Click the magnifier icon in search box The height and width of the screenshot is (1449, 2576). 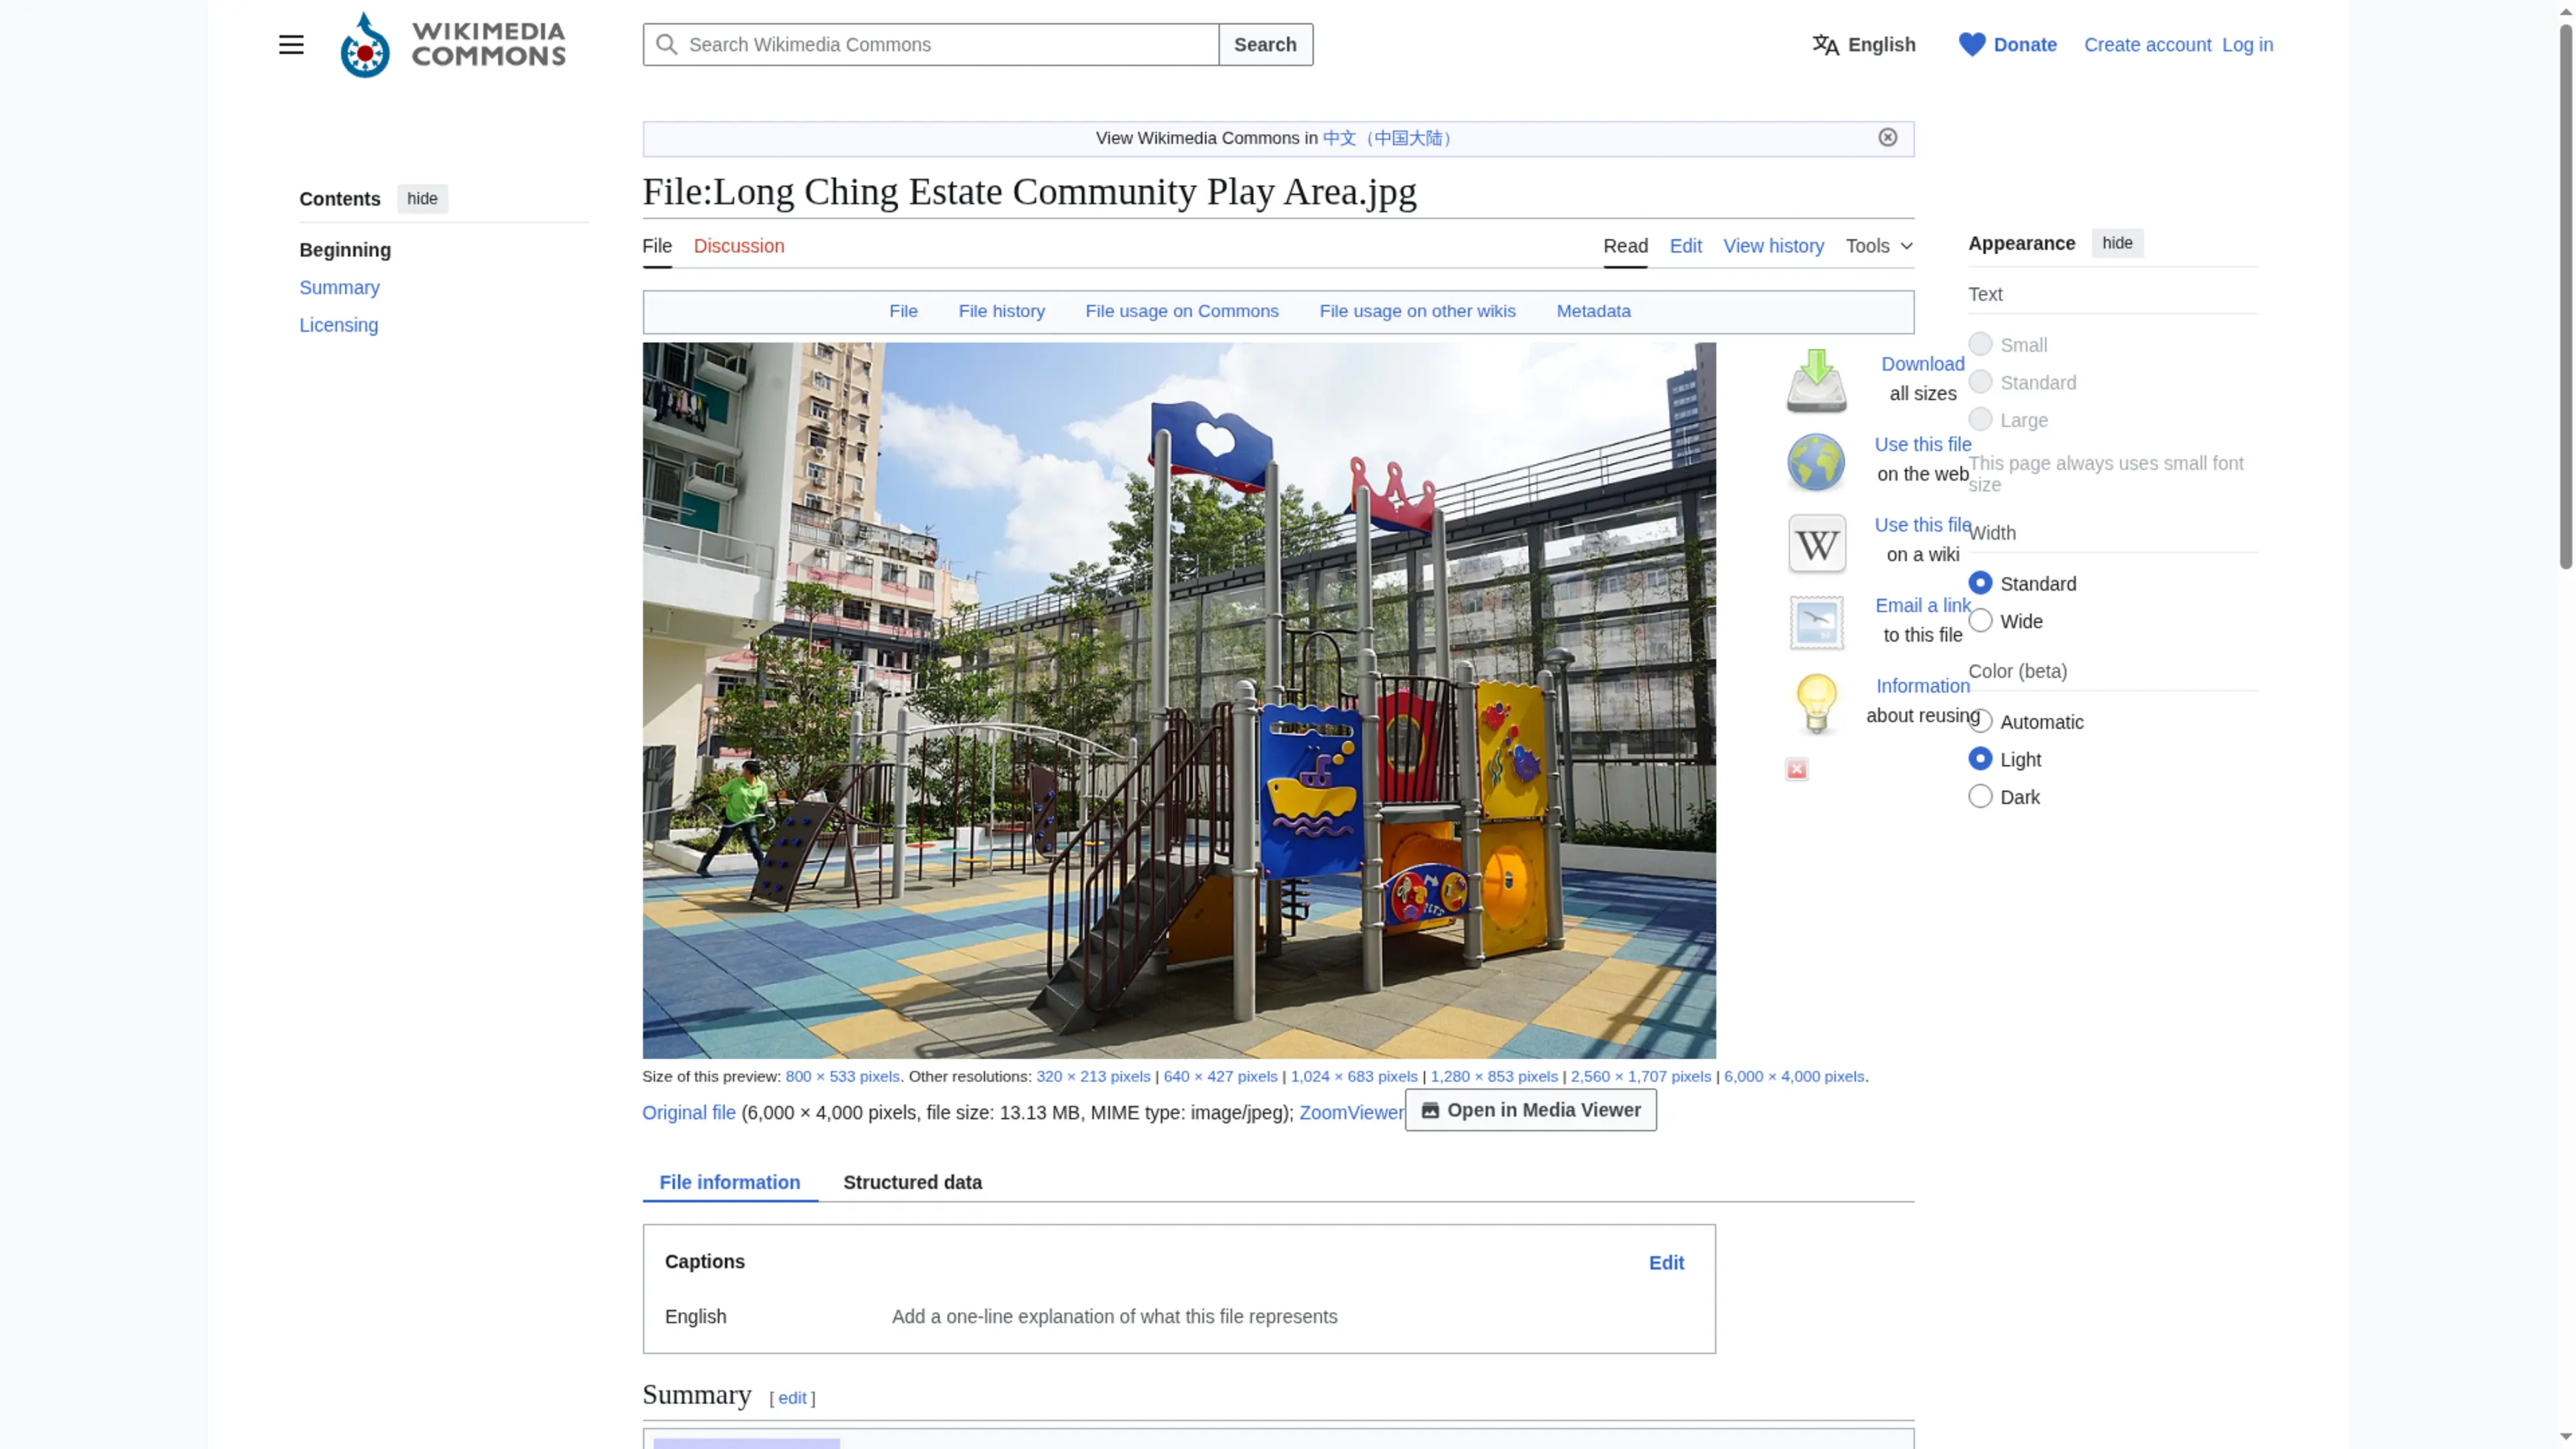pos(667,45)
